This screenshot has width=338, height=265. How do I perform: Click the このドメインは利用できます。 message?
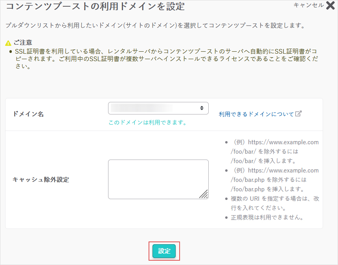coord(147,122)
